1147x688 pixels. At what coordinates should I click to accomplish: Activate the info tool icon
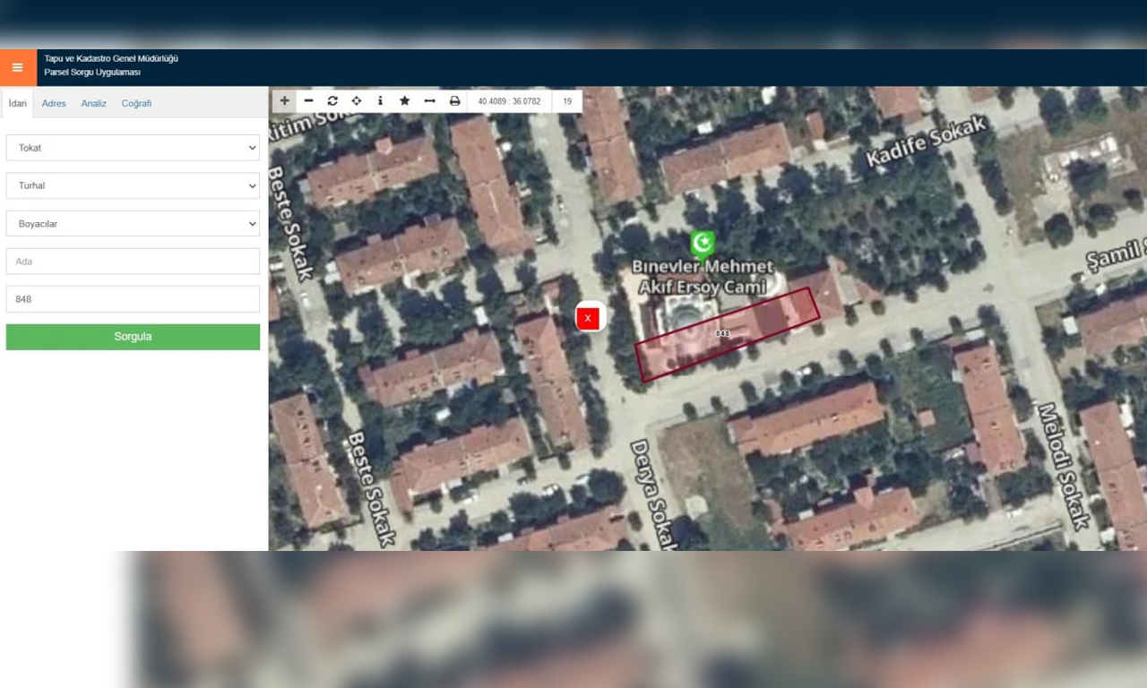(380, 101)
